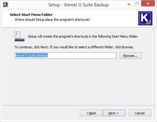Maximize the Setup window
This screenshot has height=122, width=157.
137,4
